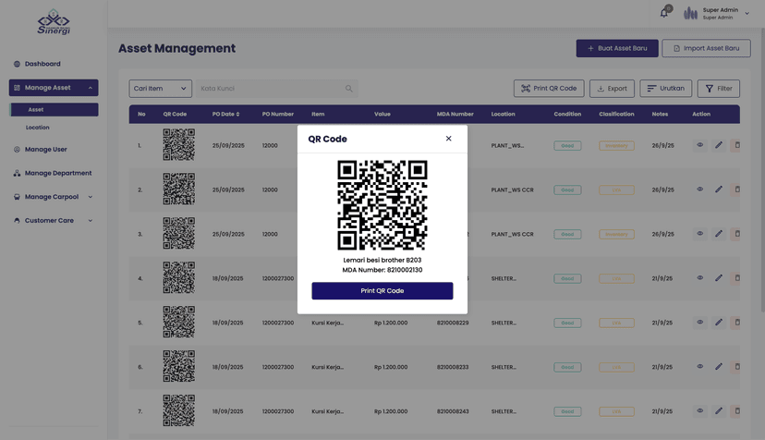
Task: Click the Kata Kunci search field
Action: click(268, 89)
